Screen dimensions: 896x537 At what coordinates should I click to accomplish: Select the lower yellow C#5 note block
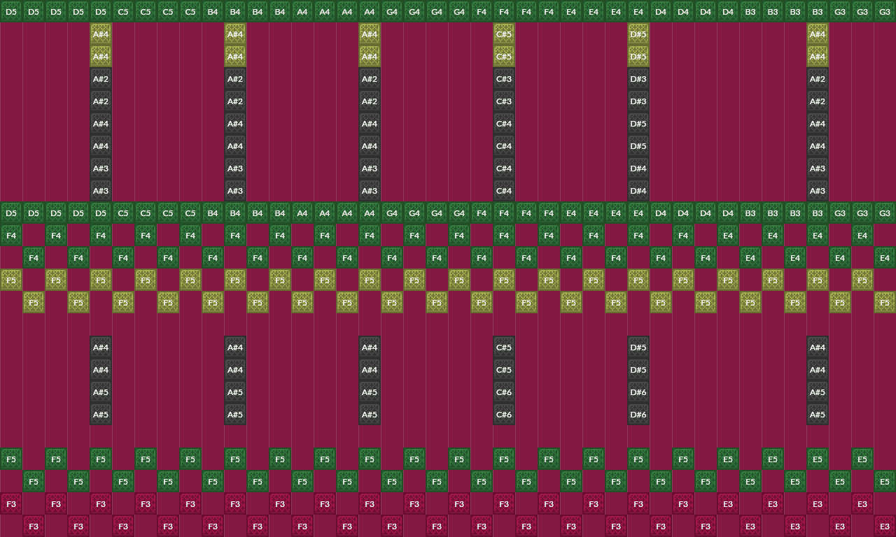(504, 56)
